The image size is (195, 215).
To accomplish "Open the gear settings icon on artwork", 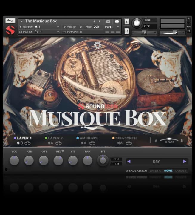I will [x=97, y=45].
